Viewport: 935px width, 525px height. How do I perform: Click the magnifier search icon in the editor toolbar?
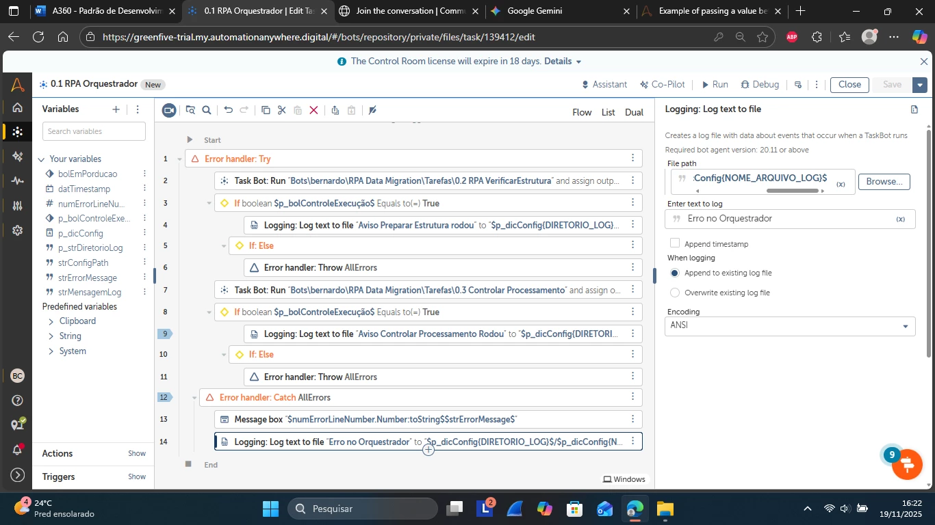pyautogui.click(x=207, y=110)
